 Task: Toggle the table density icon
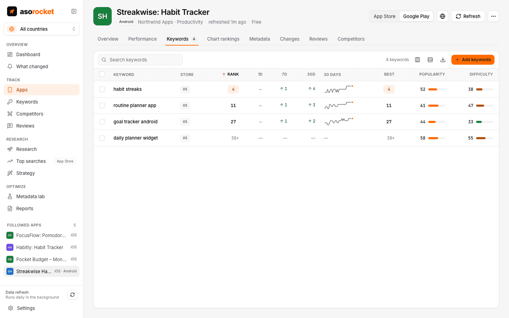430,60
